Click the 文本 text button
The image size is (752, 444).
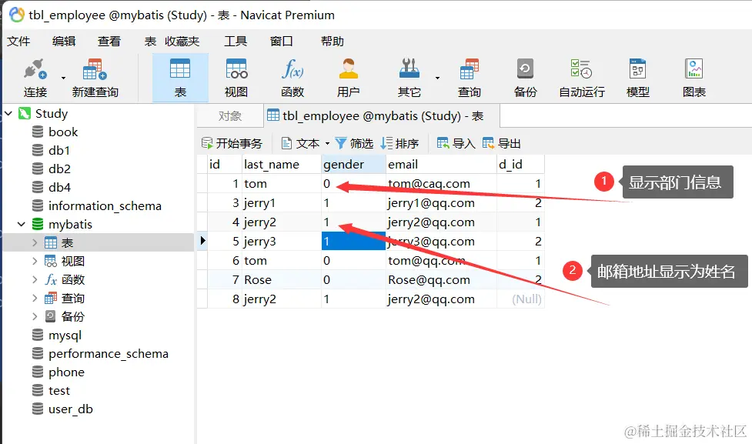click(x=301, y=143)
